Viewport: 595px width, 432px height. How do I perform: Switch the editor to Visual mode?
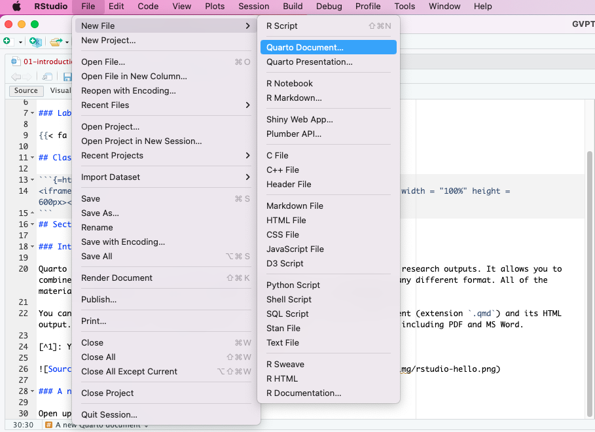[x=60, y=91]
